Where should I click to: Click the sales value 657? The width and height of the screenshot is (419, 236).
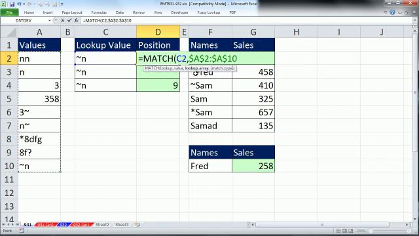point(253,112)
